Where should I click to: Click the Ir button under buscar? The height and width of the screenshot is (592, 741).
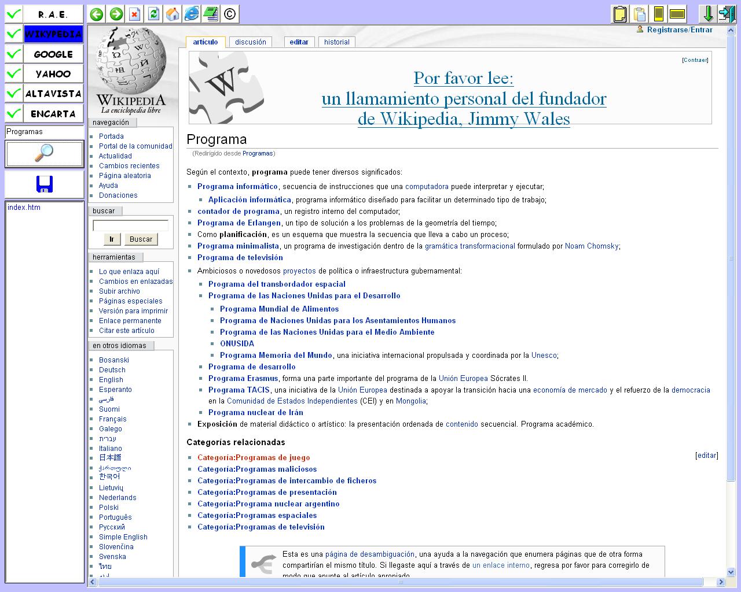click(x=112, y=239)
